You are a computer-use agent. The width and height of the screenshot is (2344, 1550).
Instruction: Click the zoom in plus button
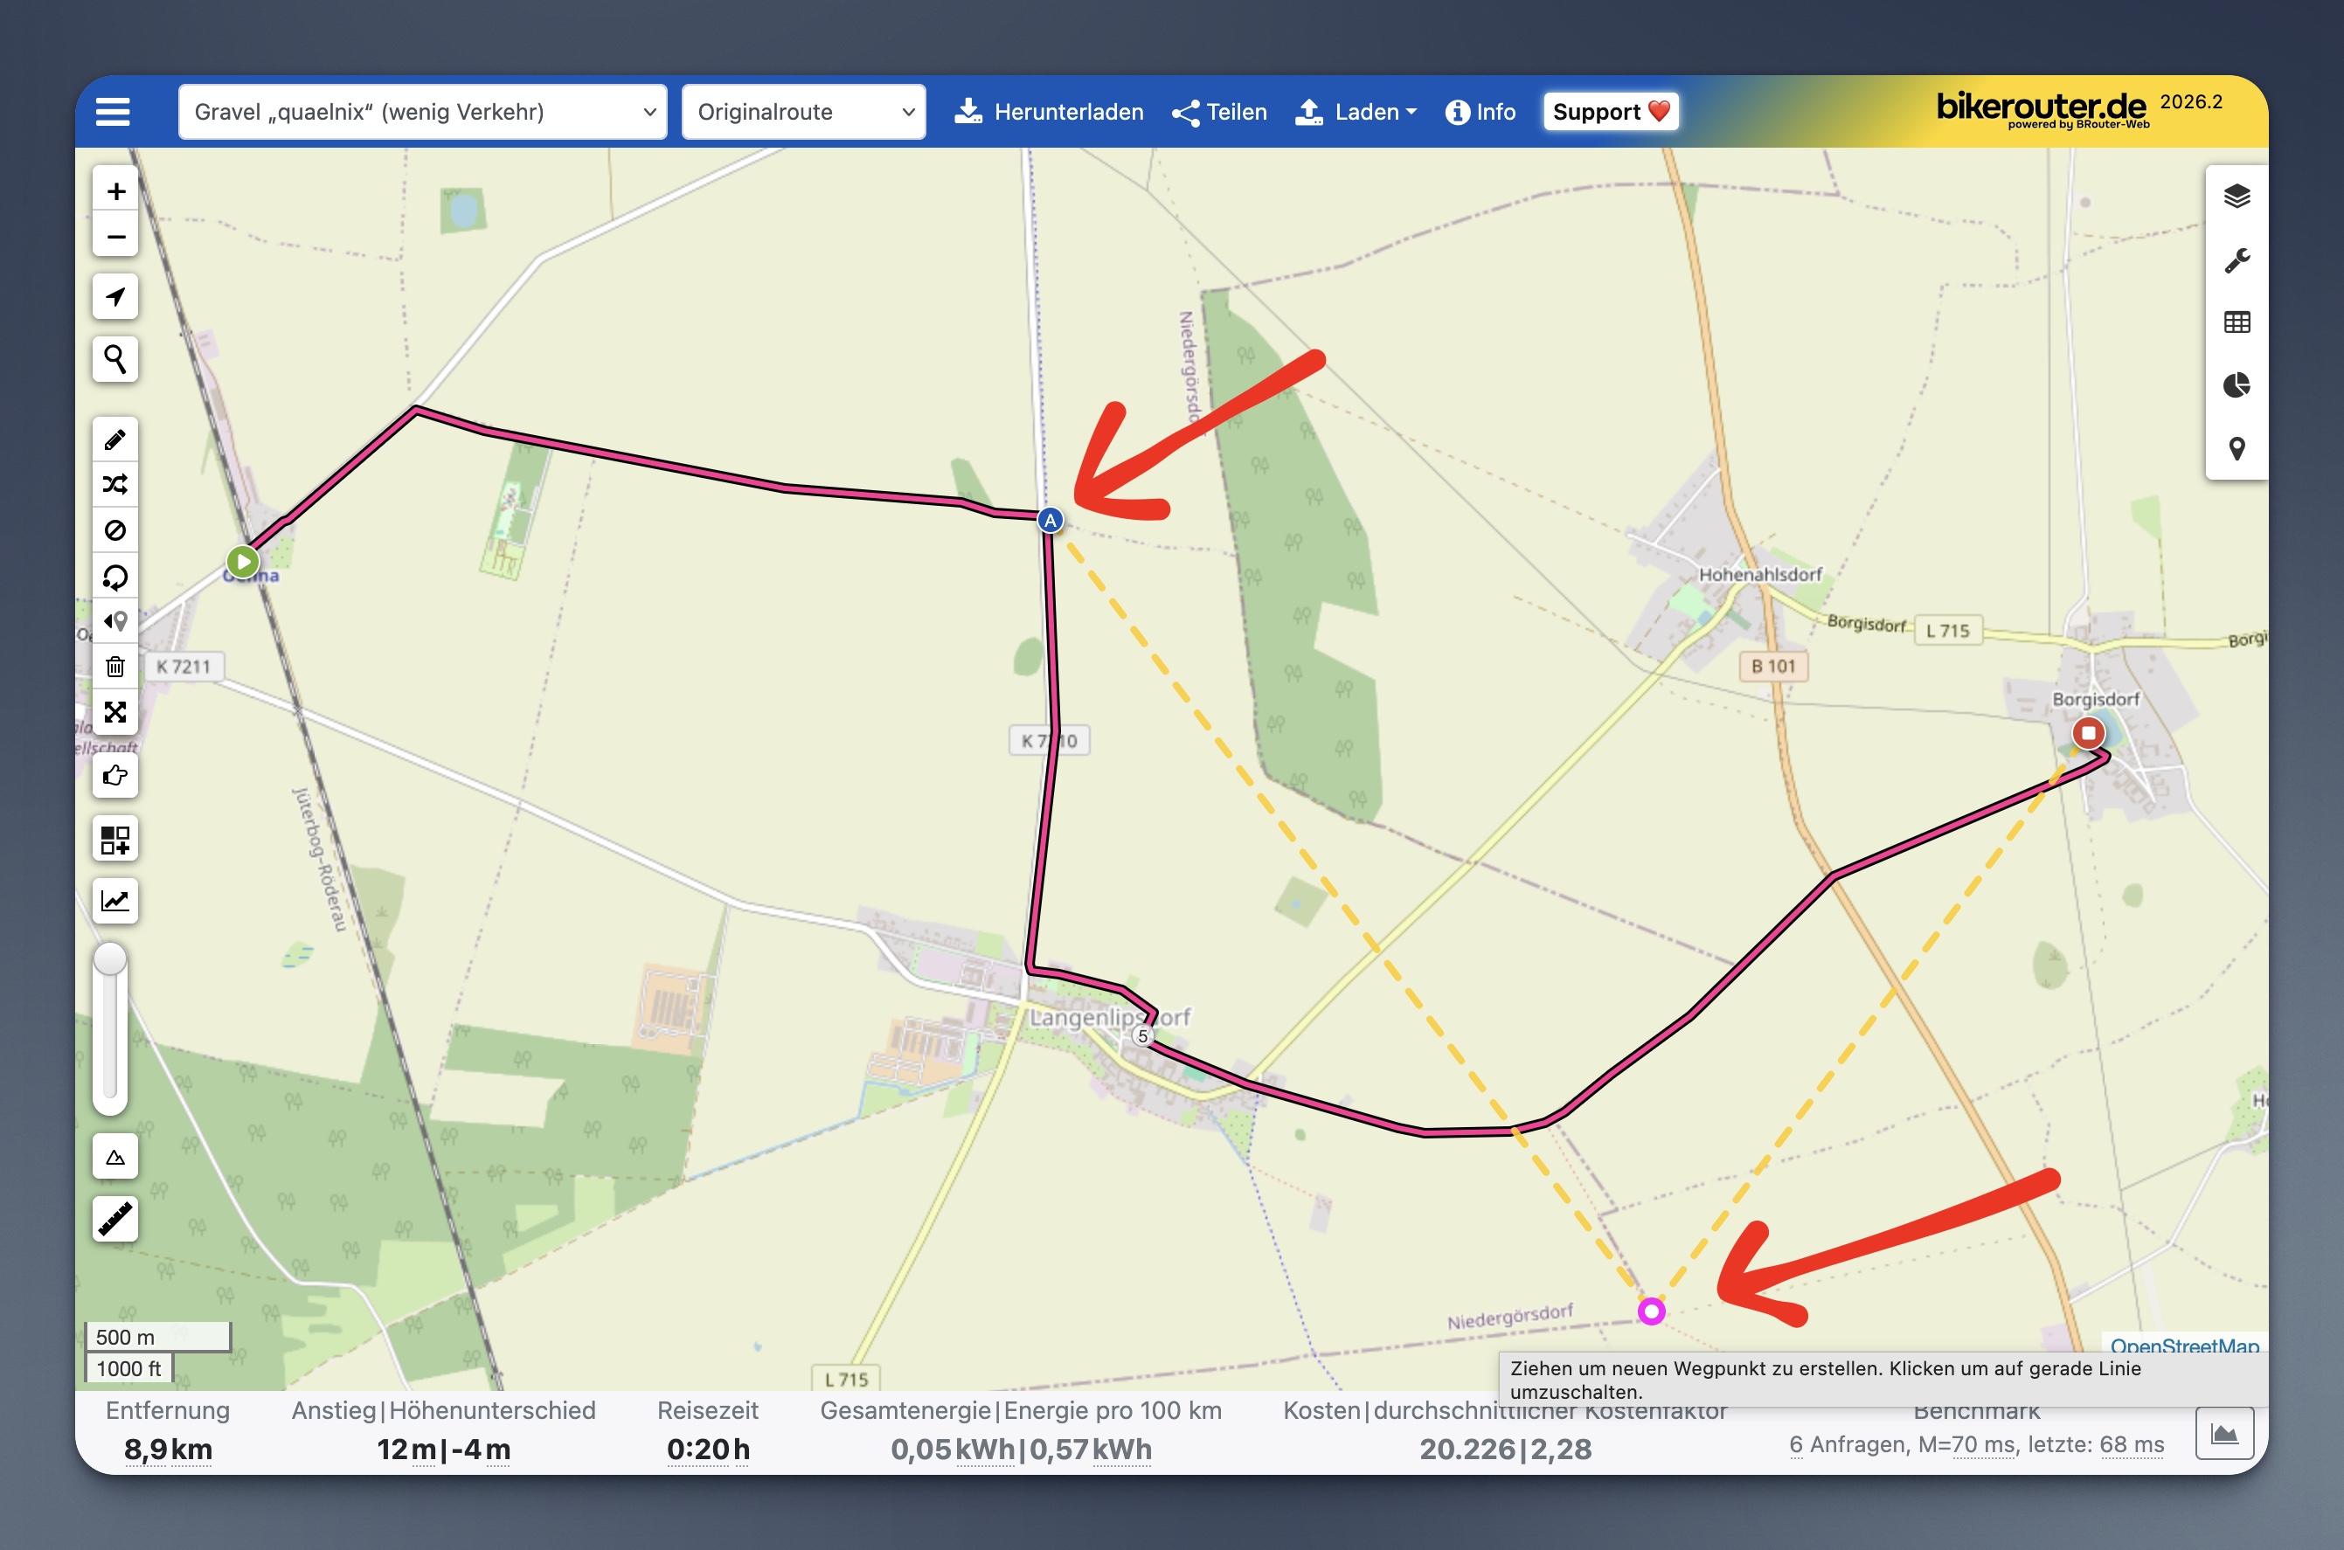point(115,190)
